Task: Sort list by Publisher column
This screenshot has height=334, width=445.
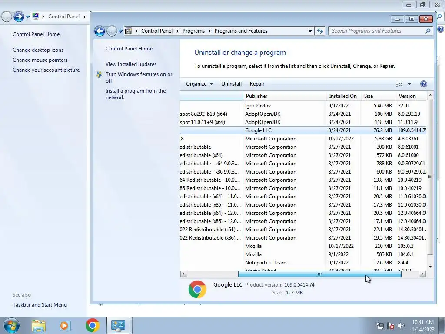Action: (285, 96)
